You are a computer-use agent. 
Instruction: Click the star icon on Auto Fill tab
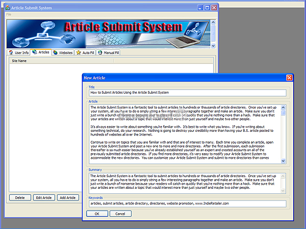(x=79, y=52)
